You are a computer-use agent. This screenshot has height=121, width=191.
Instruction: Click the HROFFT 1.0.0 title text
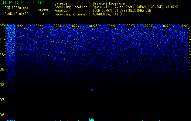pyautogui.click(x=24, y=2)
